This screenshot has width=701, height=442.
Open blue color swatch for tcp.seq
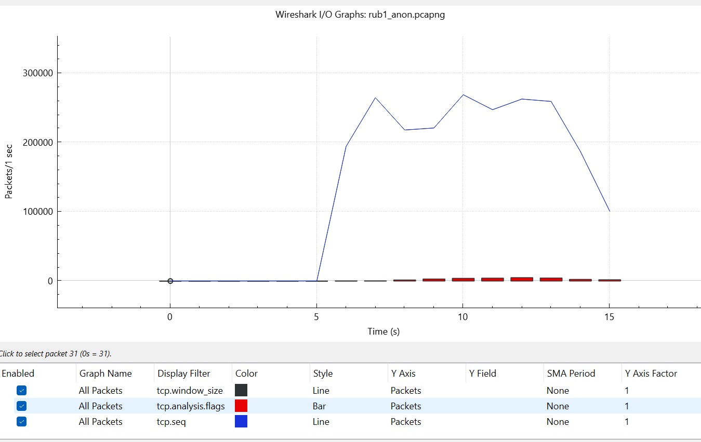(x=241, y=422)
